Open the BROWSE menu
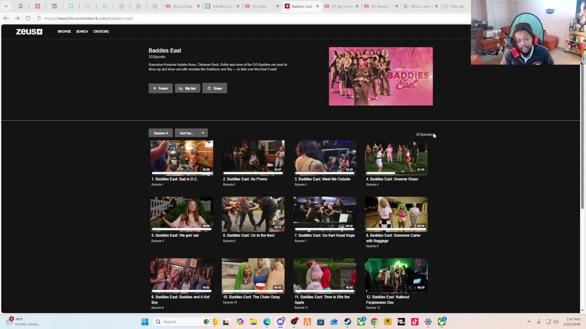The image size is (586, 329). click(64, 32)
